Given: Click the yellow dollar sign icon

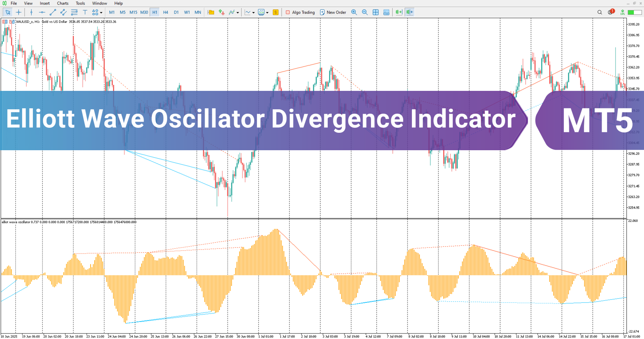Looking at the screenshot, I should tap(276, 12).
